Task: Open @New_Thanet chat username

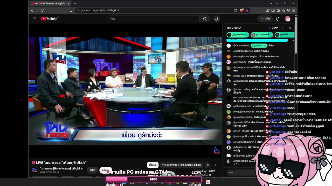Action: [241, 131]
